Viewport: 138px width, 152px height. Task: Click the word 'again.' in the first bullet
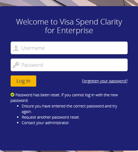coord(27,112)
